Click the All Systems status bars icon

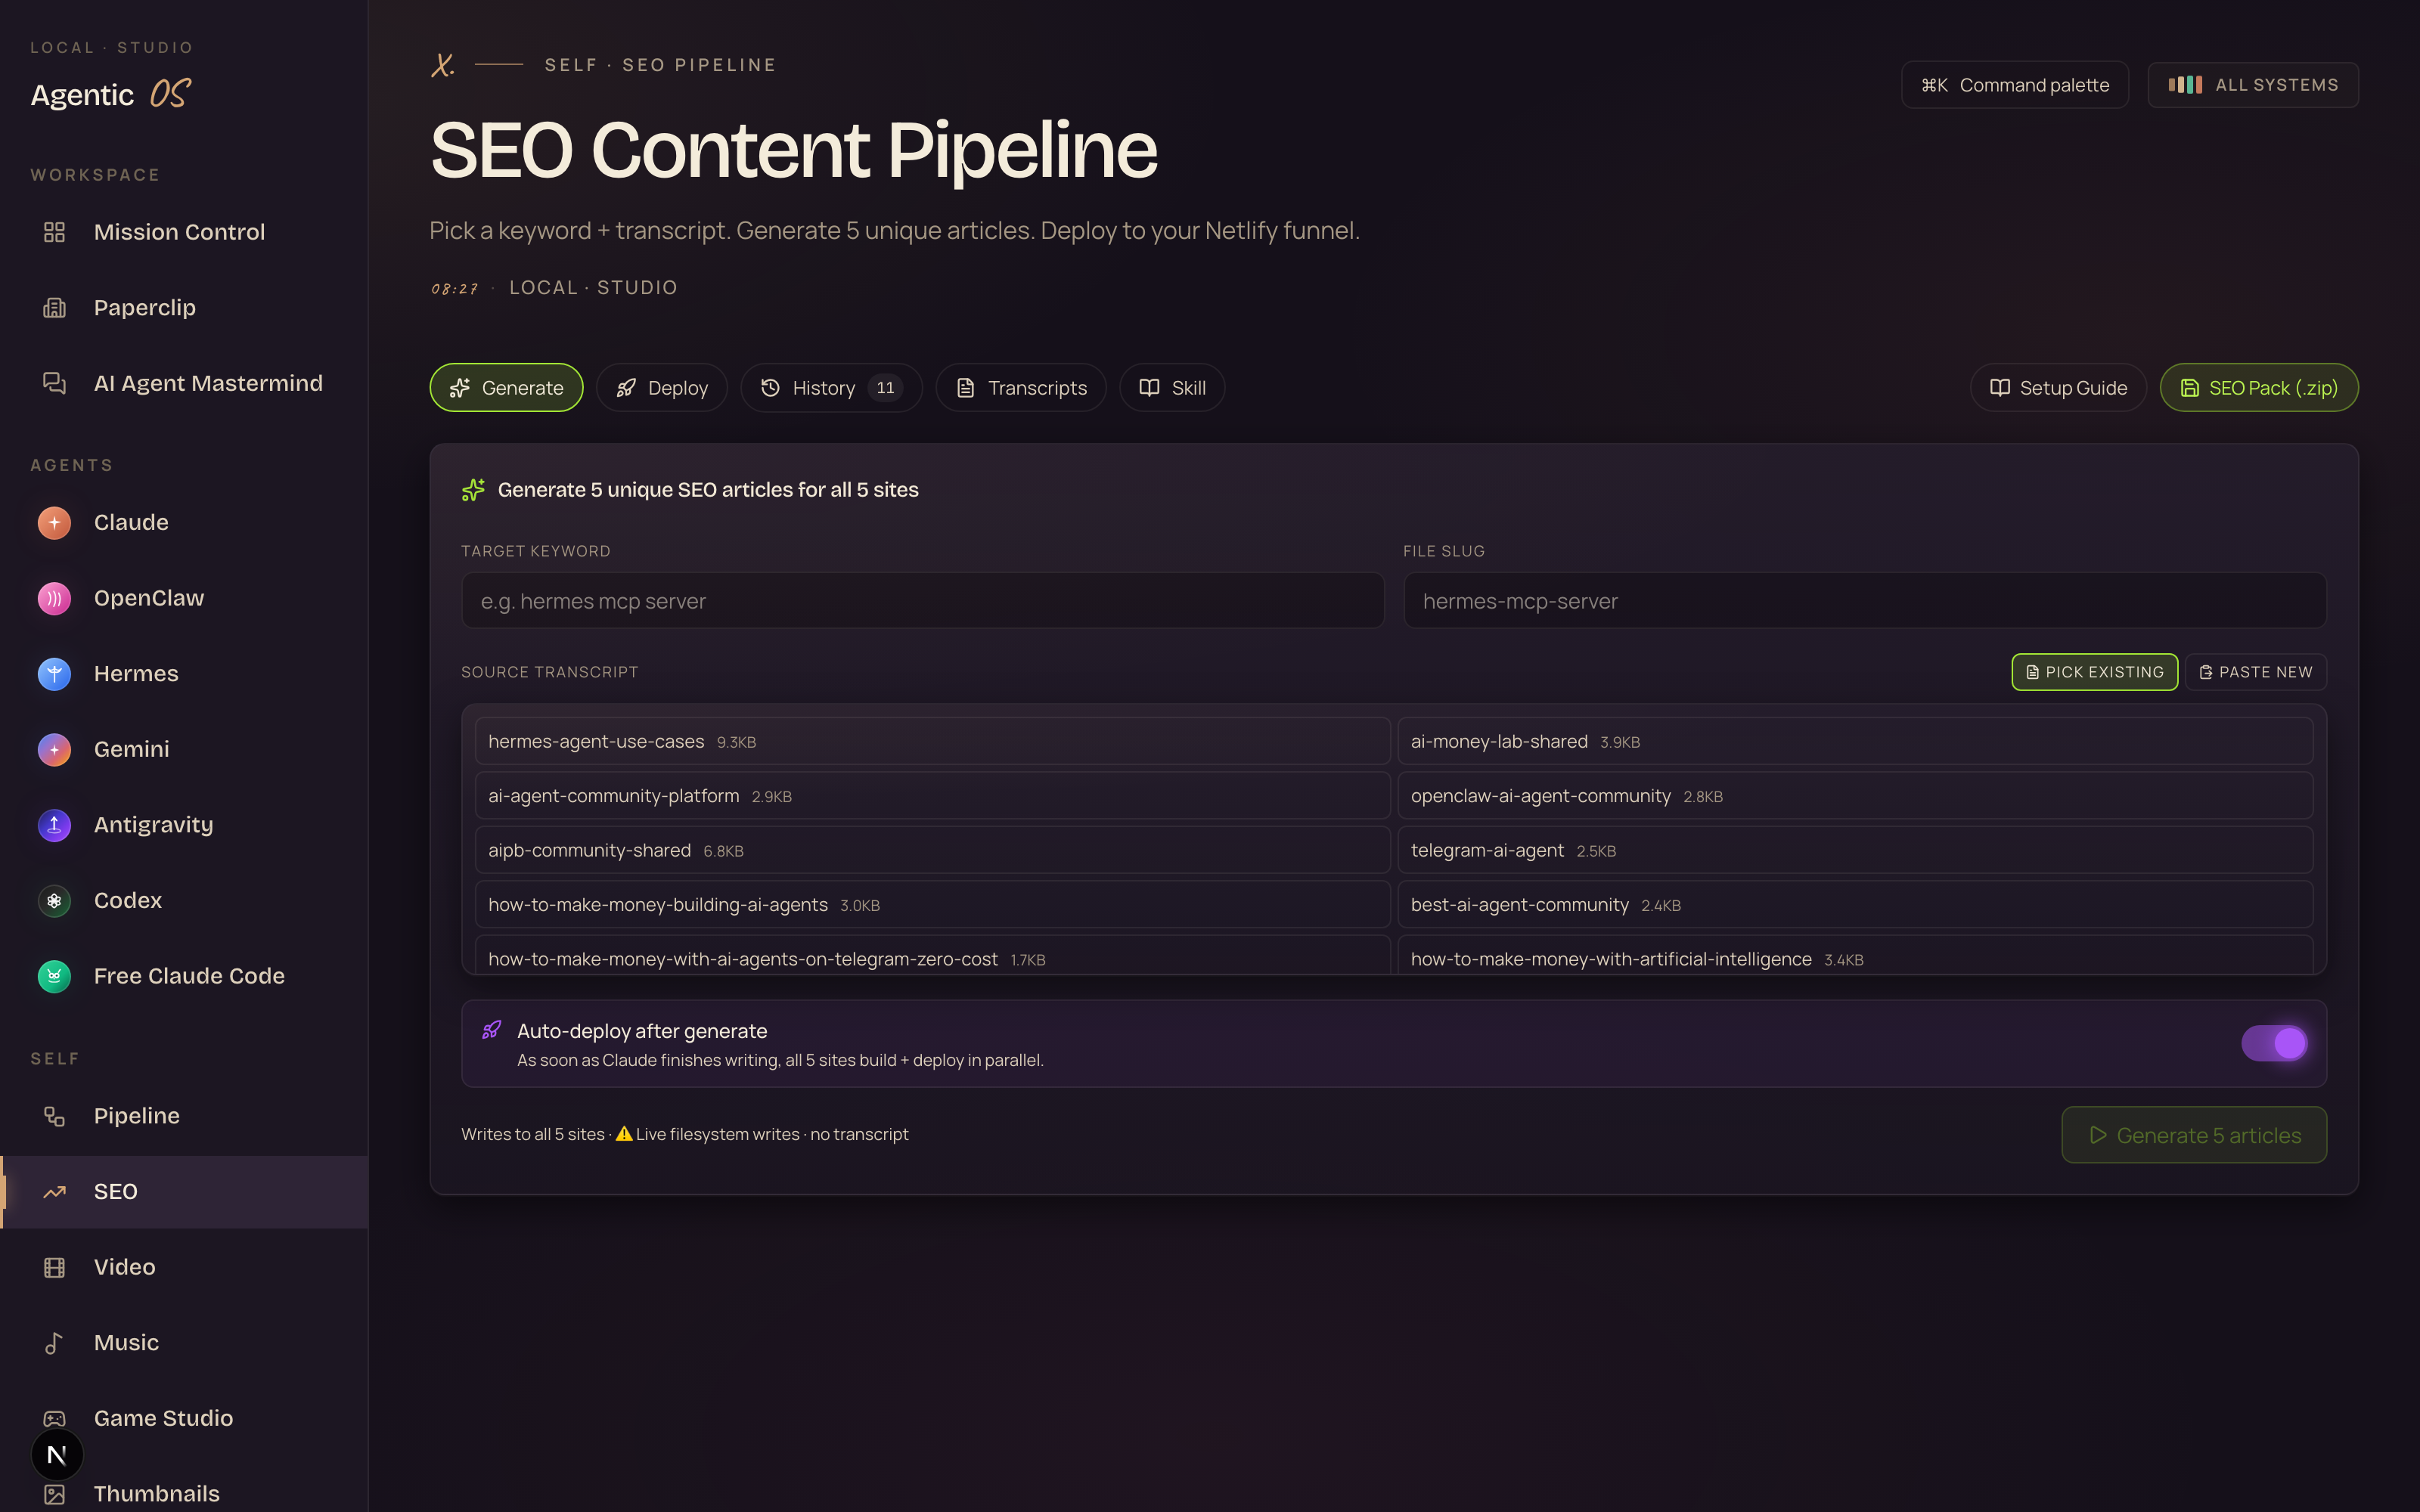tap(2185, 85)
